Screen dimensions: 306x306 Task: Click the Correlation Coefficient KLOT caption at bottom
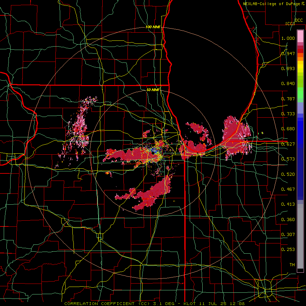(154, 304)
